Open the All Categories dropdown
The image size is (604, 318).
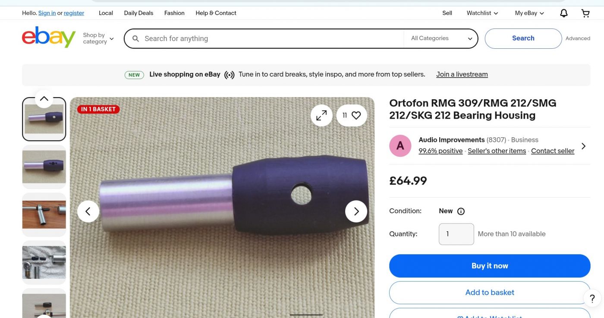point(441,38)
